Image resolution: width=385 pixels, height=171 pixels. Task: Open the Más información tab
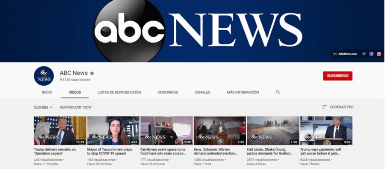pos(243,92)
